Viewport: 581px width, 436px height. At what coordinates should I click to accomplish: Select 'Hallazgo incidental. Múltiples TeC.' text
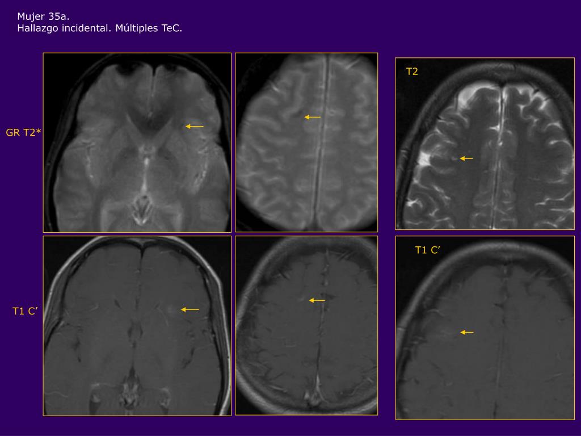point(100,28)
